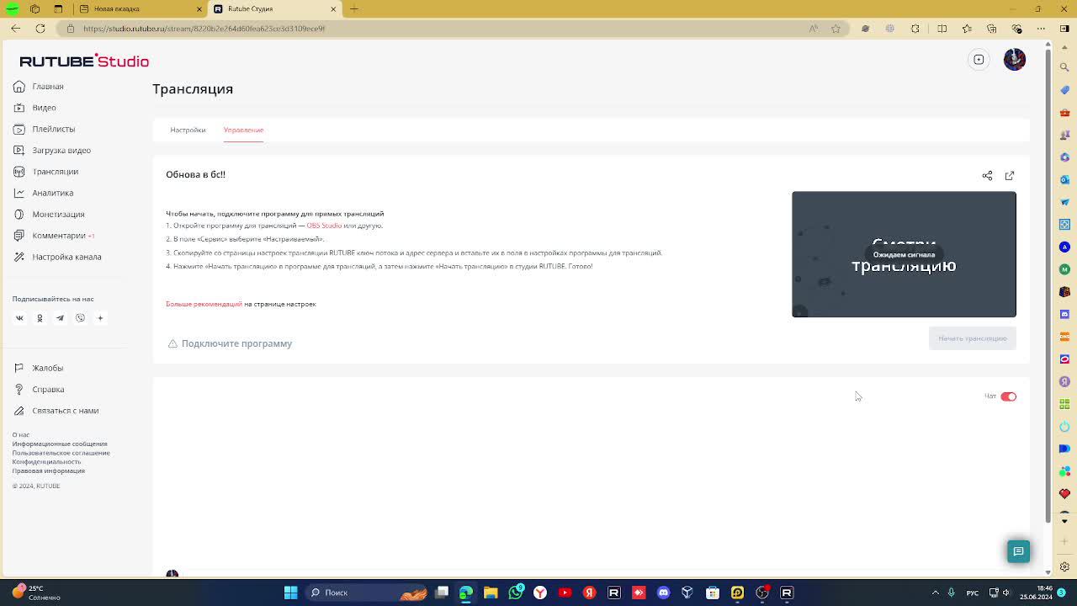
Task: Open browser extensions puzzle icon
Action: click(916, 29)
